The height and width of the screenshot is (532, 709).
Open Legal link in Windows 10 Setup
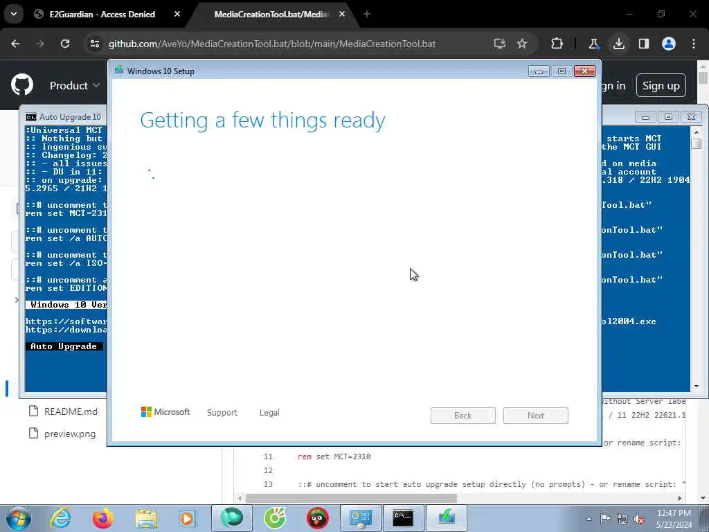tap(269, 413)
